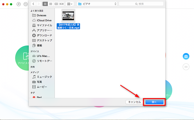
Task: Click the 開く open button
Action: click(x=154, y=102)
